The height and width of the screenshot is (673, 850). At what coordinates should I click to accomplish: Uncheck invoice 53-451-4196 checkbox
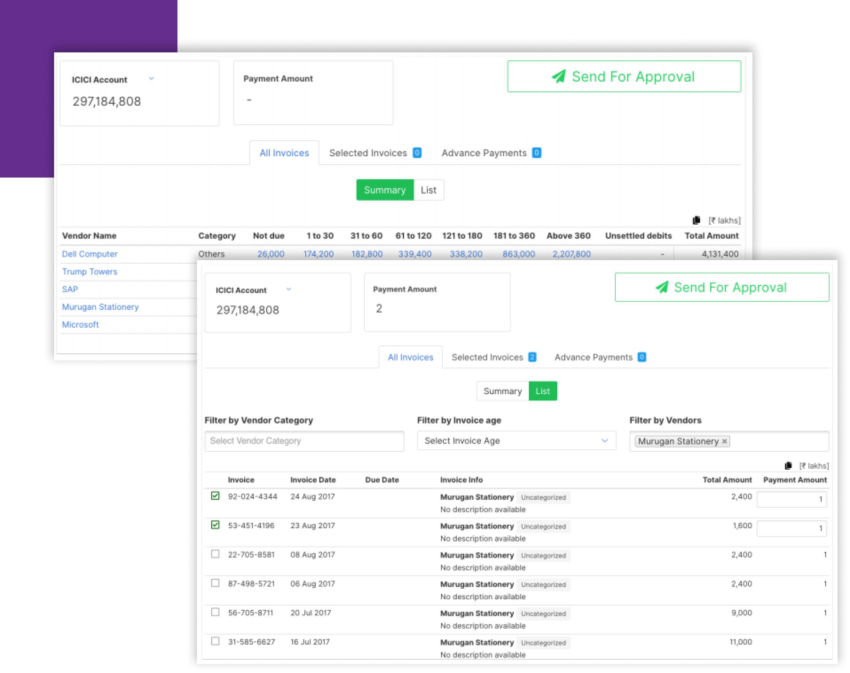click(215, 525)
